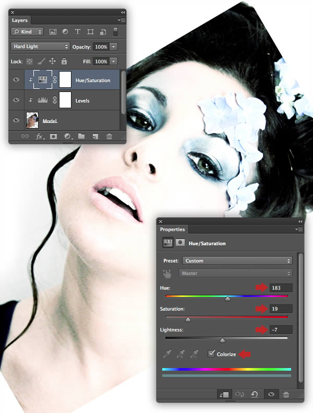Viewport: 313px width, 413px height.
Task: Create a new layer group
Action: tap(81, 136)
